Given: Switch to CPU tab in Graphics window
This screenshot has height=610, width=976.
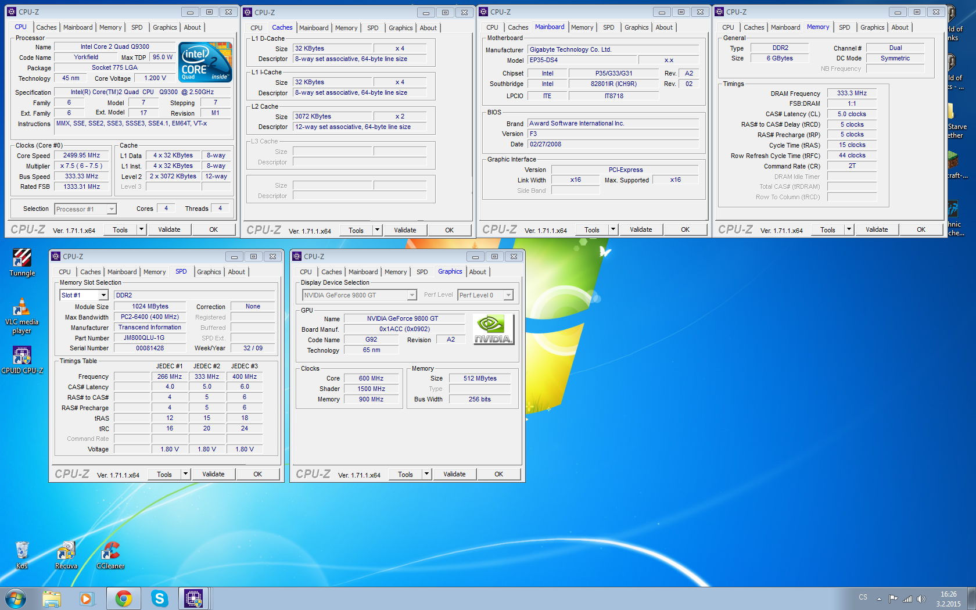Looking at the screenshot, I should (306, 272).
